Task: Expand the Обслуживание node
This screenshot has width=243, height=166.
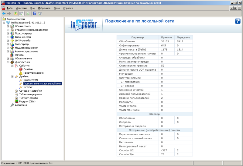Action: pyautogui.click(x=8, y=58)
